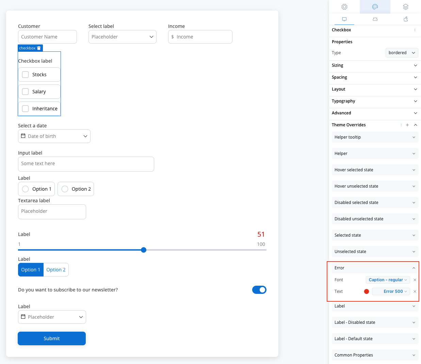
Task: Expand the Sizing section
Action: coord(375,65)
